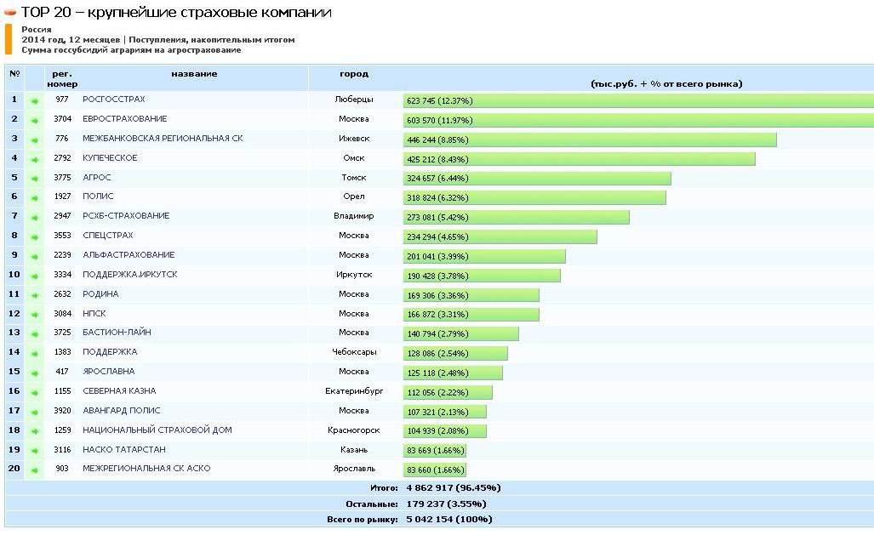
Task: Open the НАЦИОНАЛЬНЫЙ СТРАХОВОЙ ДОМ company link
Action: (x=157, y=430)
